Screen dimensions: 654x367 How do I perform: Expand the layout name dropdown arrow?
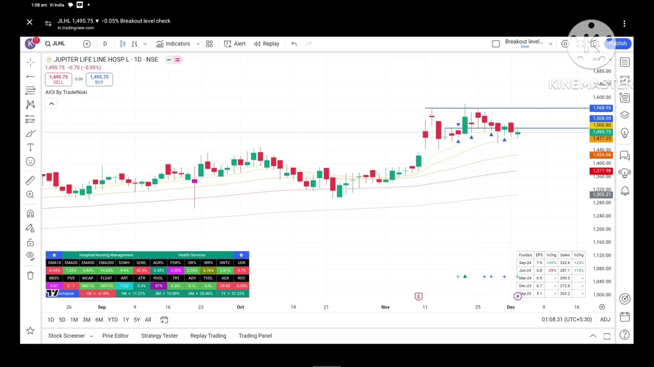click(550, 44)
